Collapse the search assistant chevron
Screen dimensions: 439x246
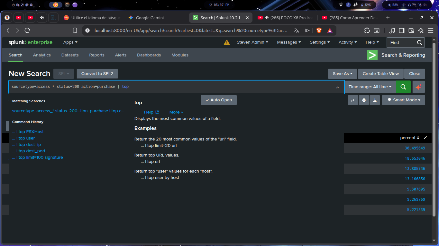pyautogui.click(x=337, y=87)
